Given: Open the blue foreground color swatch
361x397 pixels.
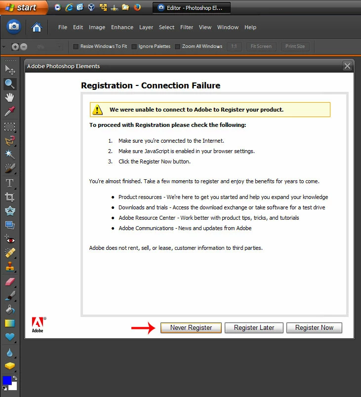Looking at the screenshot, I should 7,380.
